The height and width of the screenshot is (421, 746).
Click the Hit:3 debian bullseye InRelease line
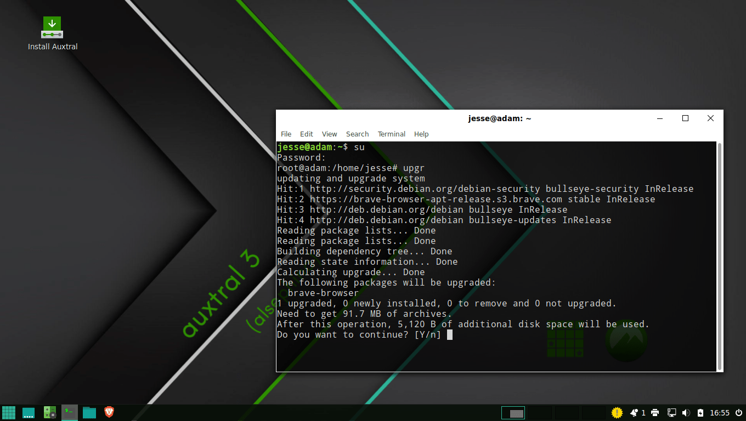[x=422, y=209]
